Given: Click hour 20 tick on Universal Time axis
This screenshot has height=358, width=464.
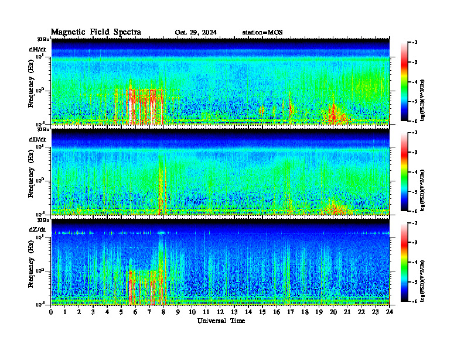Looking at the screenshot, I should click(x=333, y=312).
